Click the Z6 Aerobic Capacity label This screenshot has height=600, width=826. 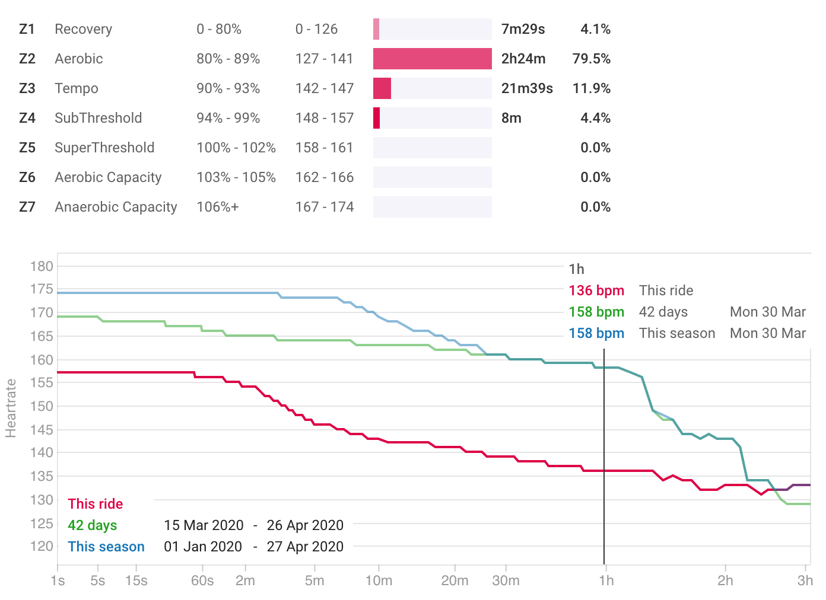tap(108, 177)
